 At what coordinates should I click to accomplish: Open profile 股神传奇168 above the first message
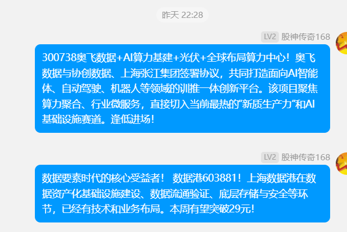tap(305, 37)
